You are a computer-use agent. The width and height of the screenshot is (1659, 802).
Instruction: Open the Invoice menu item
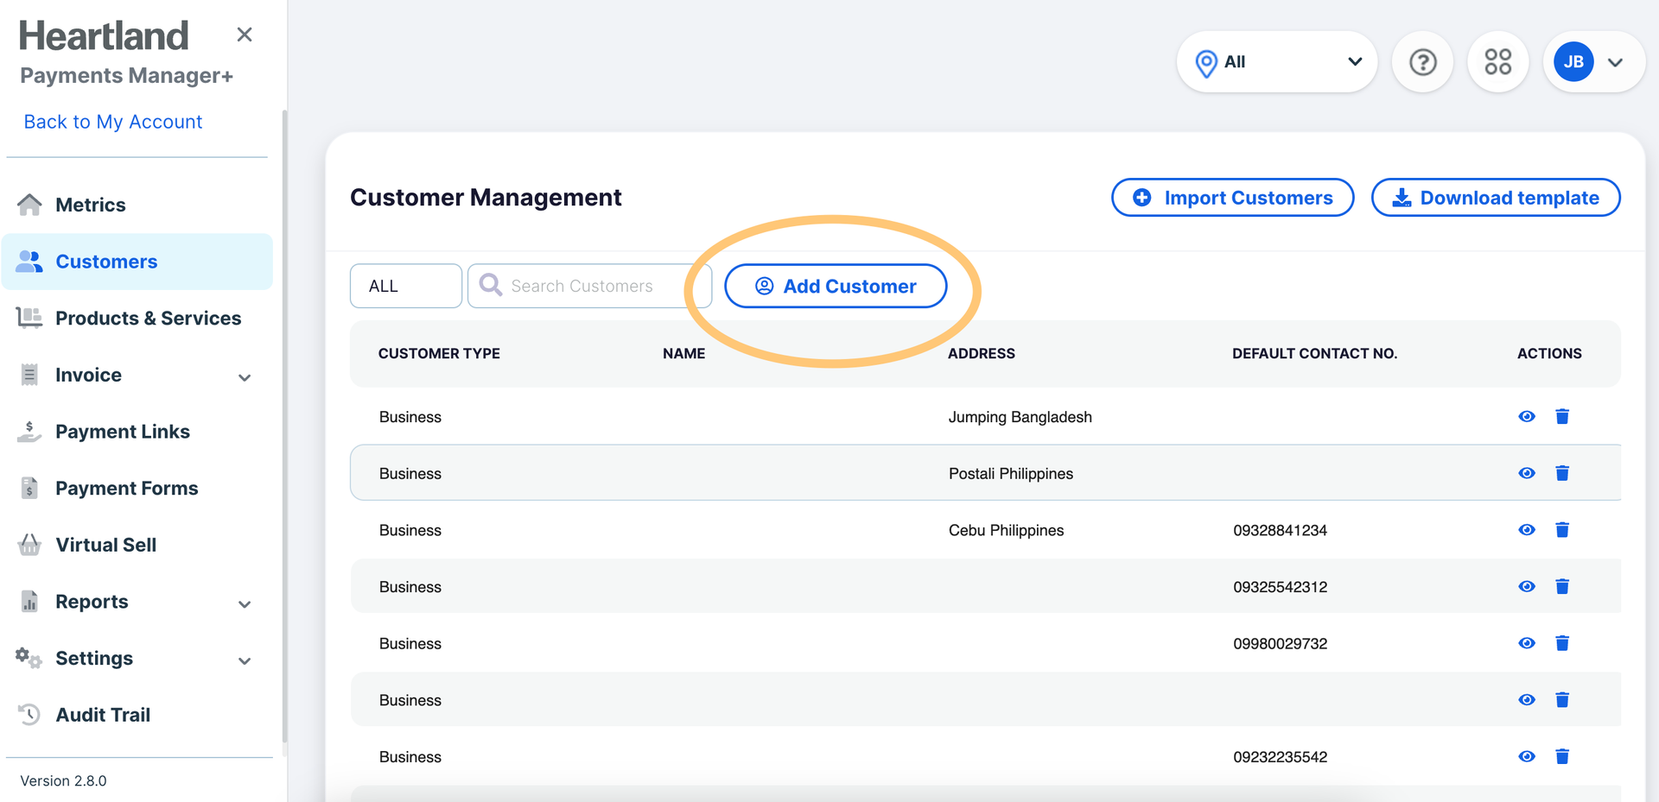coord(88,375)
